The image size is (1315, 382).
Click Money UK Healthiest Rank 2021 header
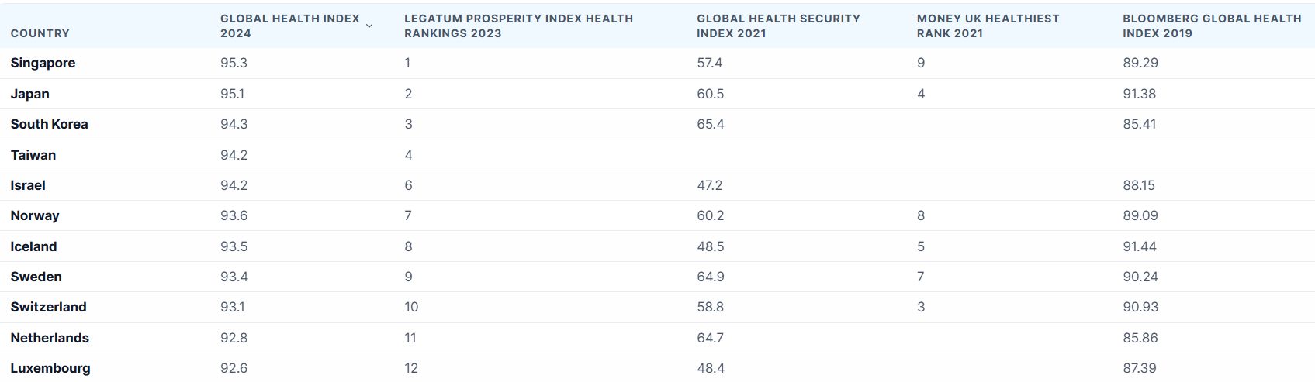tap(988, 26)
